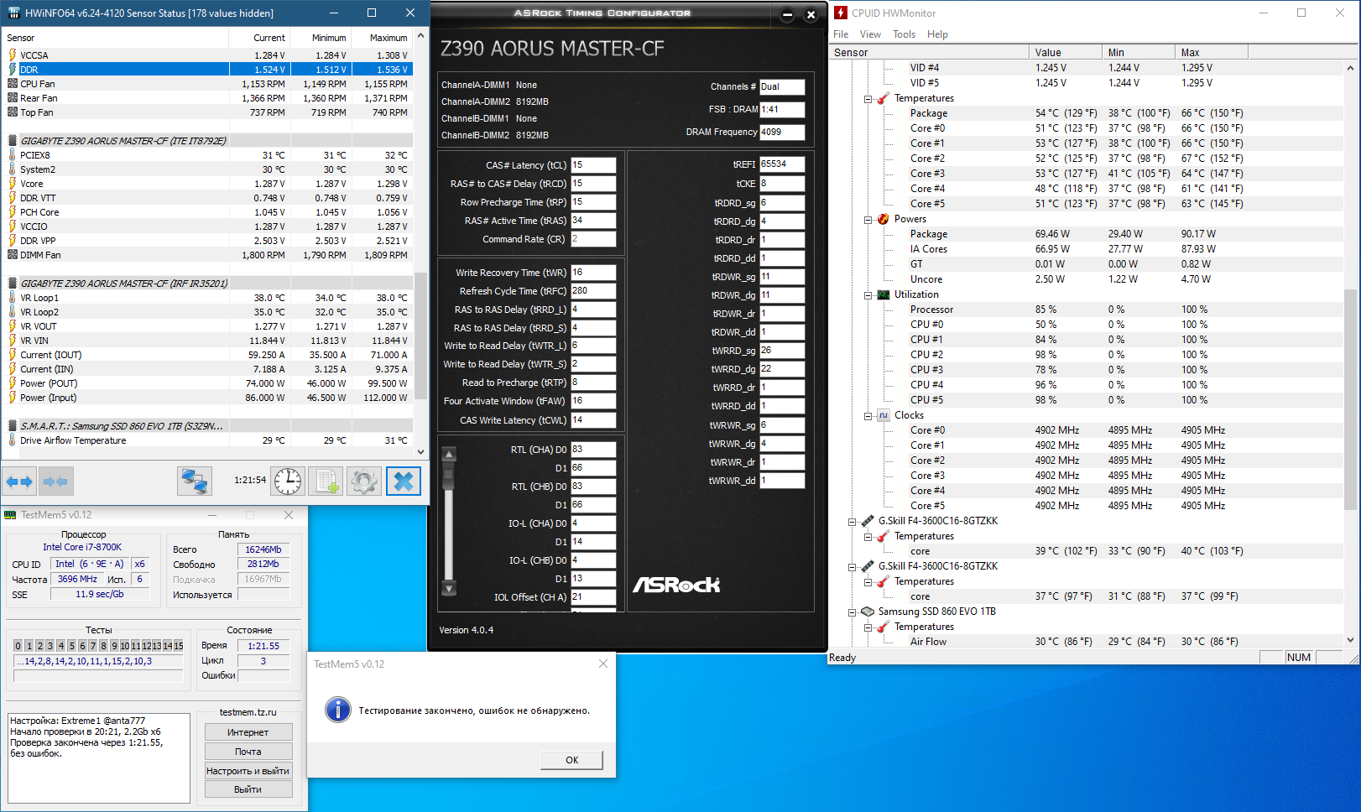Open the File menu in HWMonitor

click(841, 34)
